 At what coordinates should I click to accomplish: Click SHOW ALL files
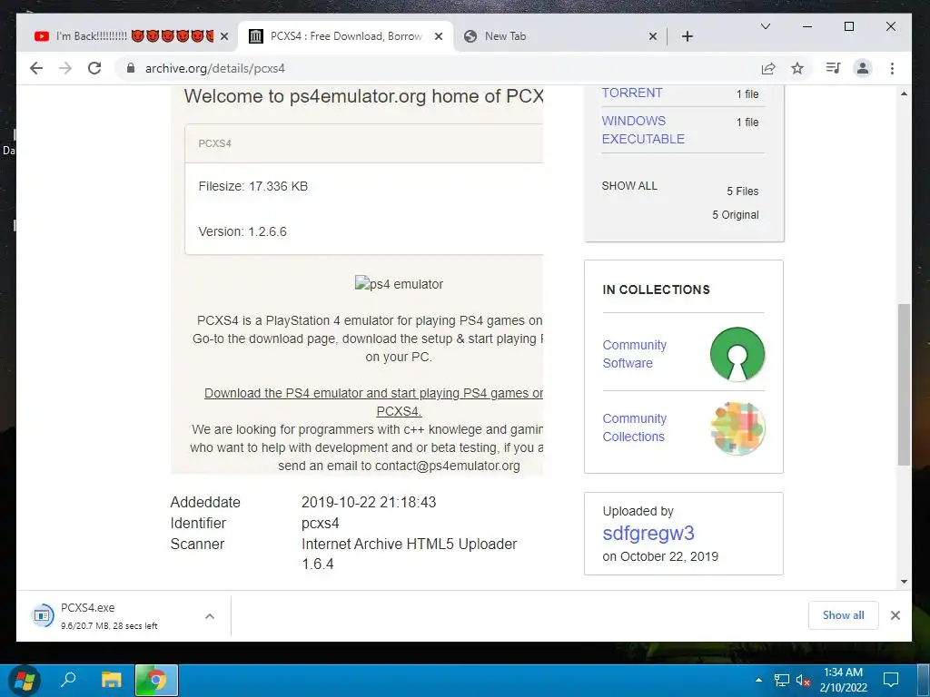[629, 185]
